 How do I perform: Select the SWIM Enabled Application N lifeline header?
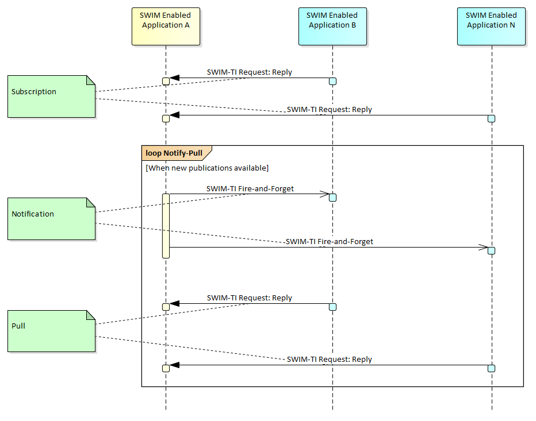pyautogui.click(x=491, y=26)
